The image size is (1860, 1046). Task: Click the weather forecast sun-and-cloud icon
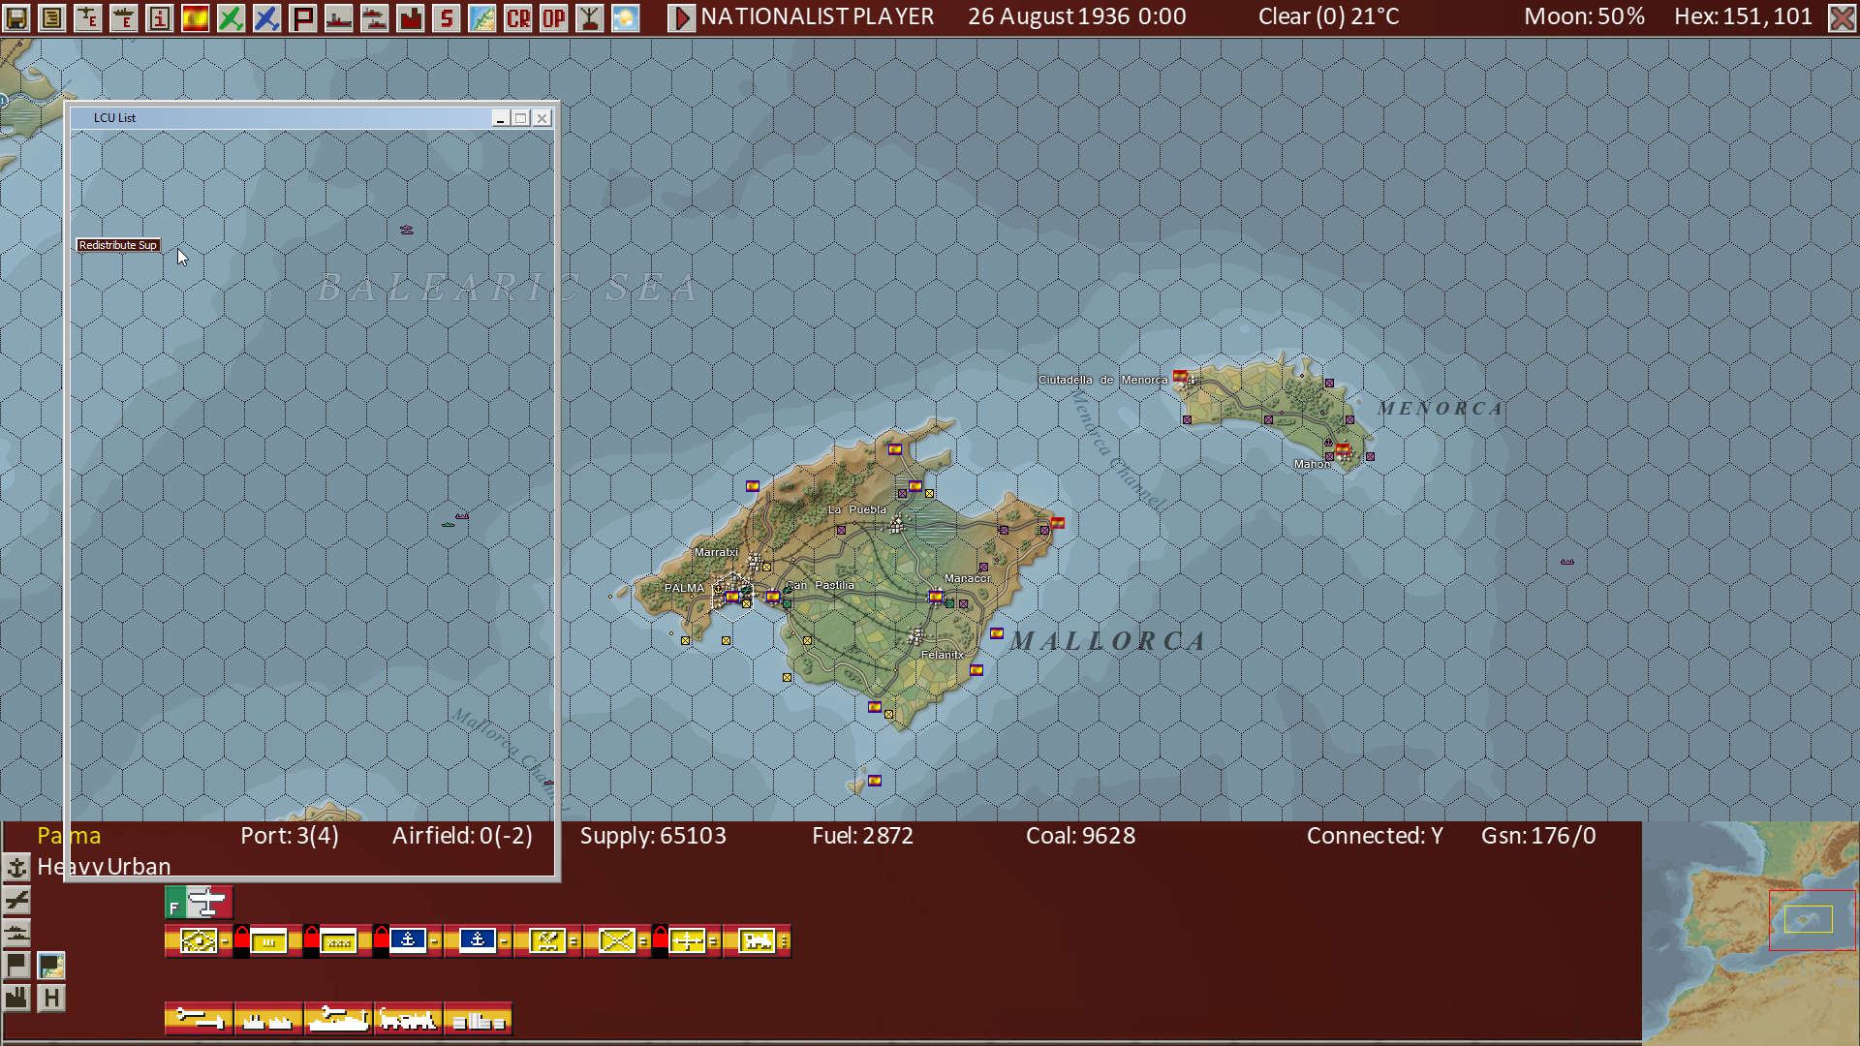click(x=625, y=16)
